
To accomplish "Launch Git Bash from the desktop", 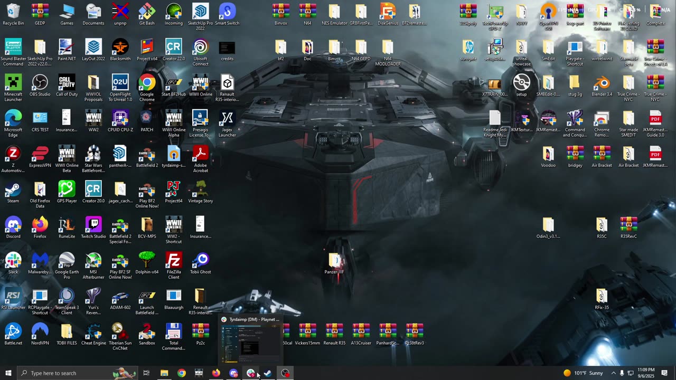I will [147, 15].
